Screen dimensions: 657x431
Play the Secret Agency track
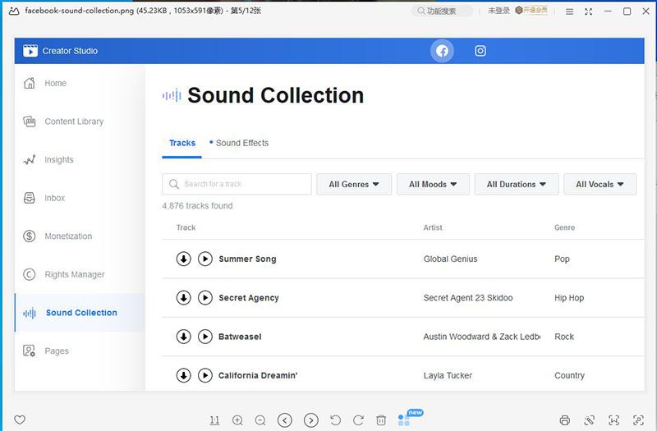point(205,298)
